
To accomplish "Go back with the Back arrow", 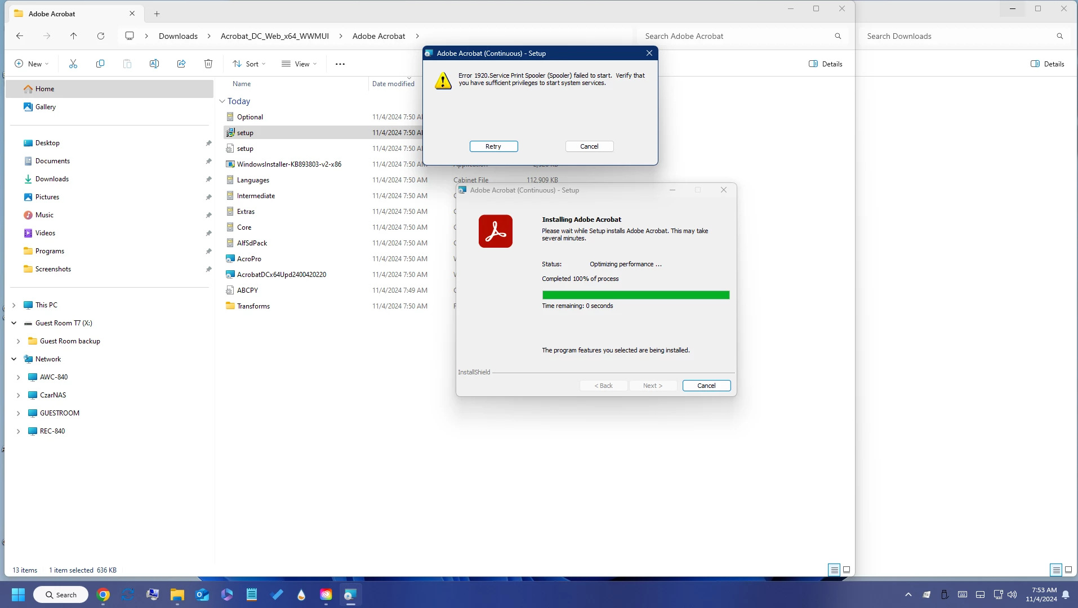I will pos(20,36).
